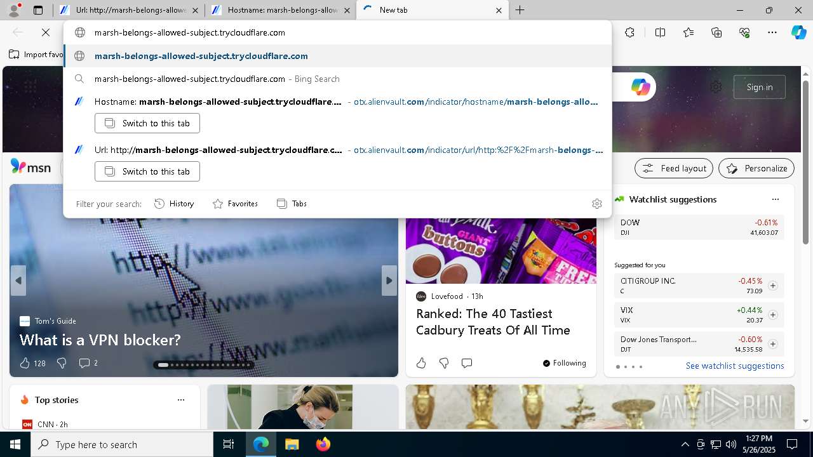Show hidden tray icons chevron
Viewport: 813px width, 457px height.
point(685,444)
